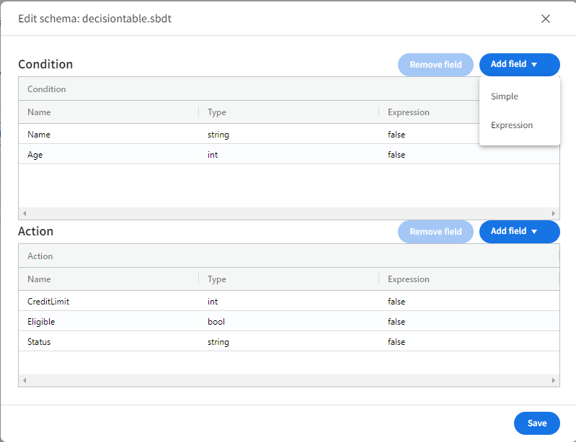Select Simple from the Add field menu

505,96
